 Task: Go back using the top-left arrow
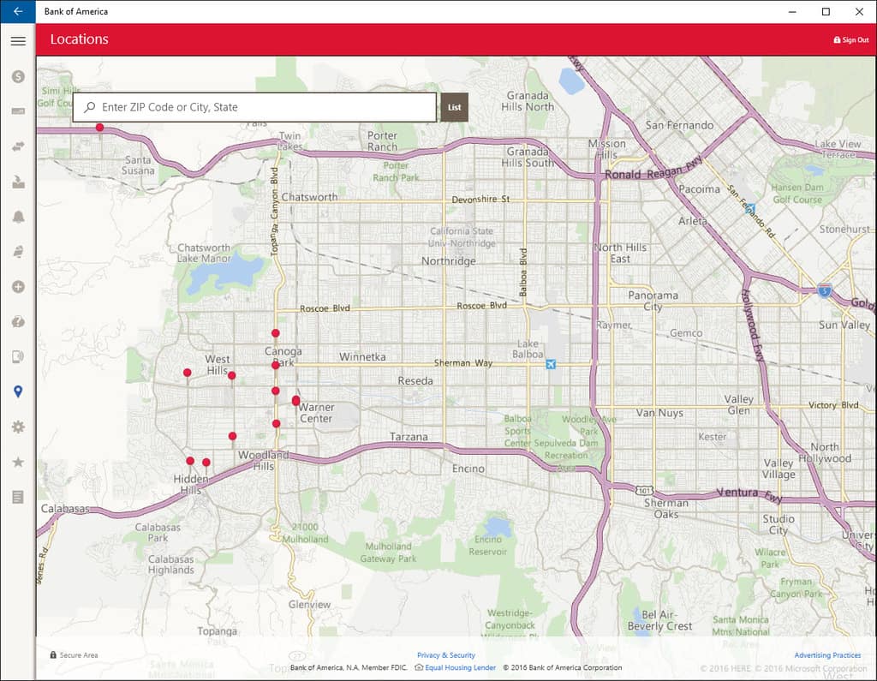coord(18,11)
